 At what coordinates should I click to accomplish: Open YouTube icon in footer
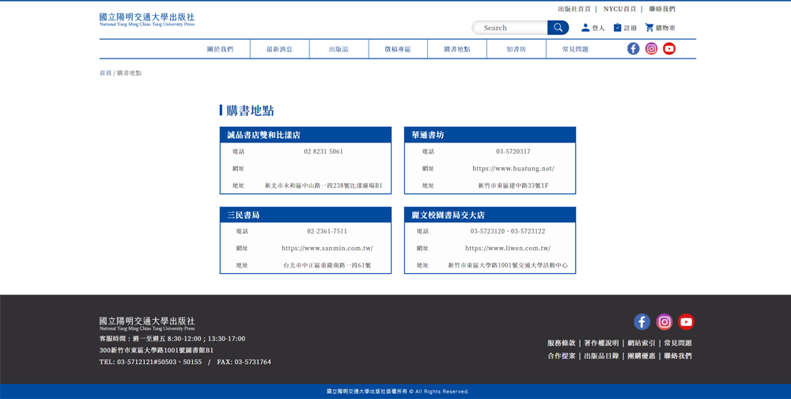click(686, 321)
